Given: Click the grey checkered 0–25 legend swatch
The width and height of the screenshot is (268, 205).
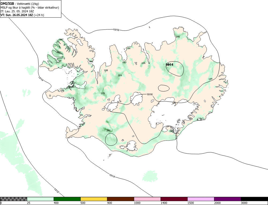Looking at the screenshot, I should tap(14, 199).
